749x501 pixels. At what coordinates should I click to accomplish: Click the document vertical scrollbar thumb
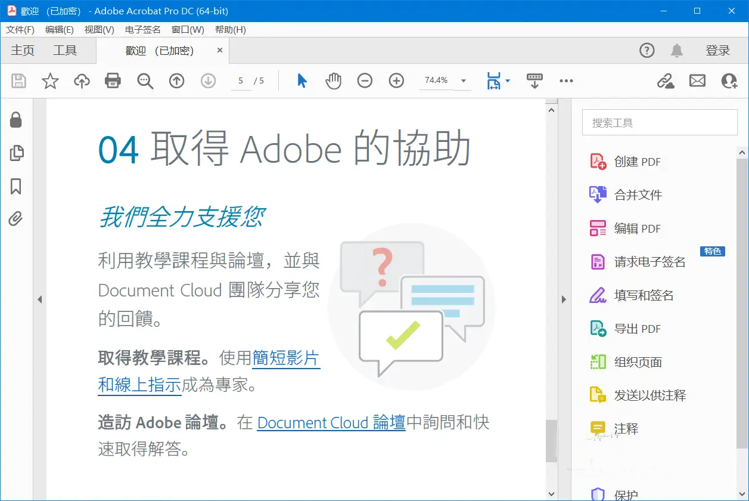pos(551,440)
